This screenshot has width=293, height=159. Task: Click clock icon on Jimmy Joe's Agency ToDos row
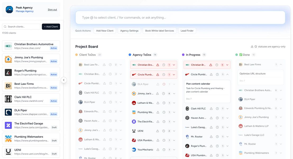163,94
